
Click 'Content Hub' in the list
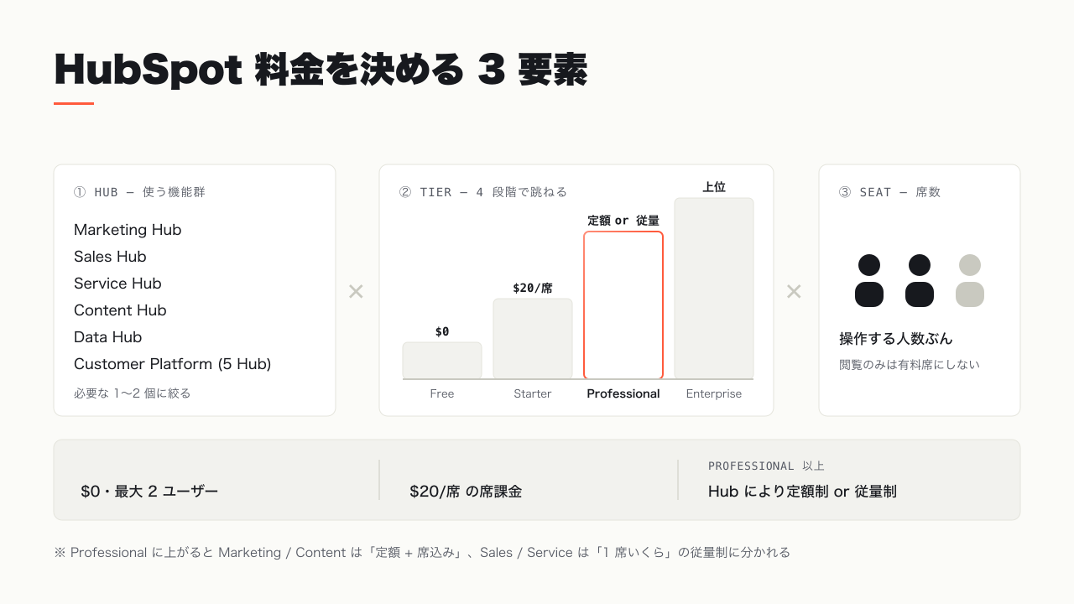point(120,310)
